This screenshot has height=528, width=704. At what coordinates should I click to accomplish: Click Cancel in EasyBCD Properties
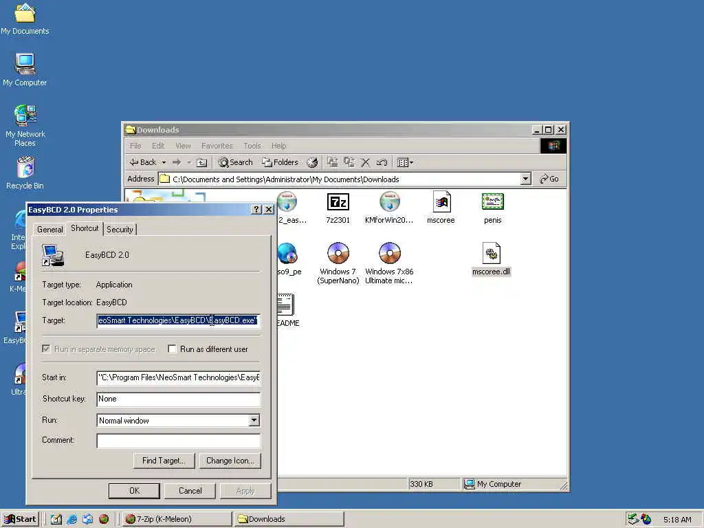pos(190,491)
